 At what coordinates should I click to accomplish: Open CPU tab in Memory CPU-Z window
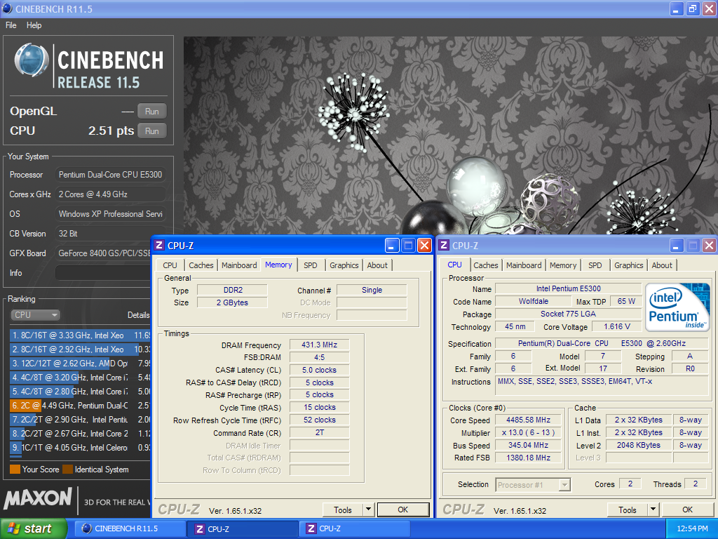pyautogui.click(x=170, y=265)
